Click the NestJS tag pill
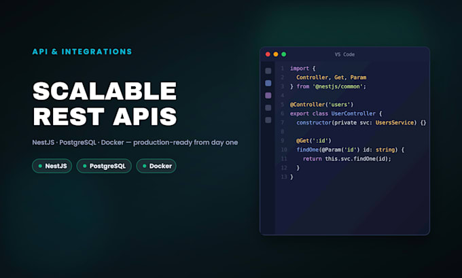The height and width of the screenshot is (278, 462). [x=52, y=166]
